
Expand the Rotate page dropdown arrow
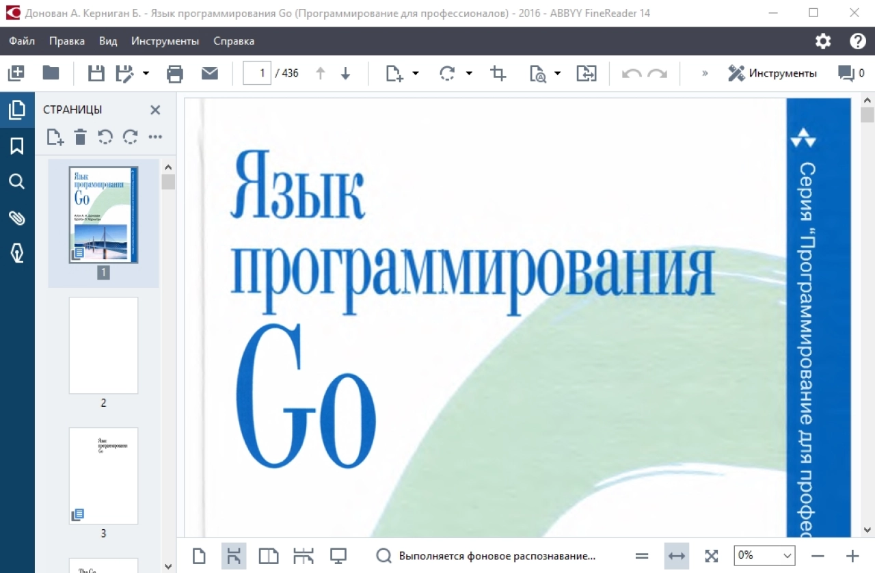coord(469,73)
